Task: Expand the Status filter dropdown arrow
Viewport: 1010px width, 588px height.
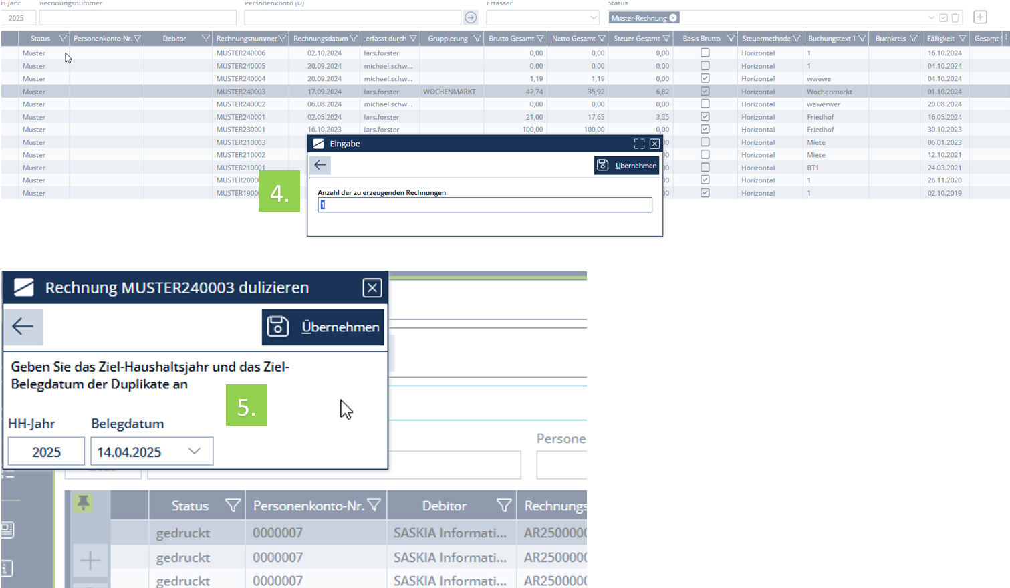Action: click(931, 18)
